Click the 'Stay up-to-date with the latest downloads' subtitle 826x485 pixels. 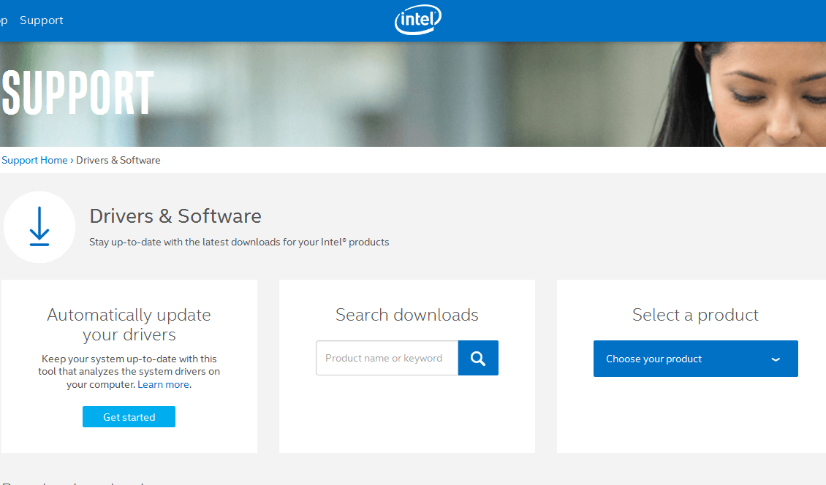239,242
